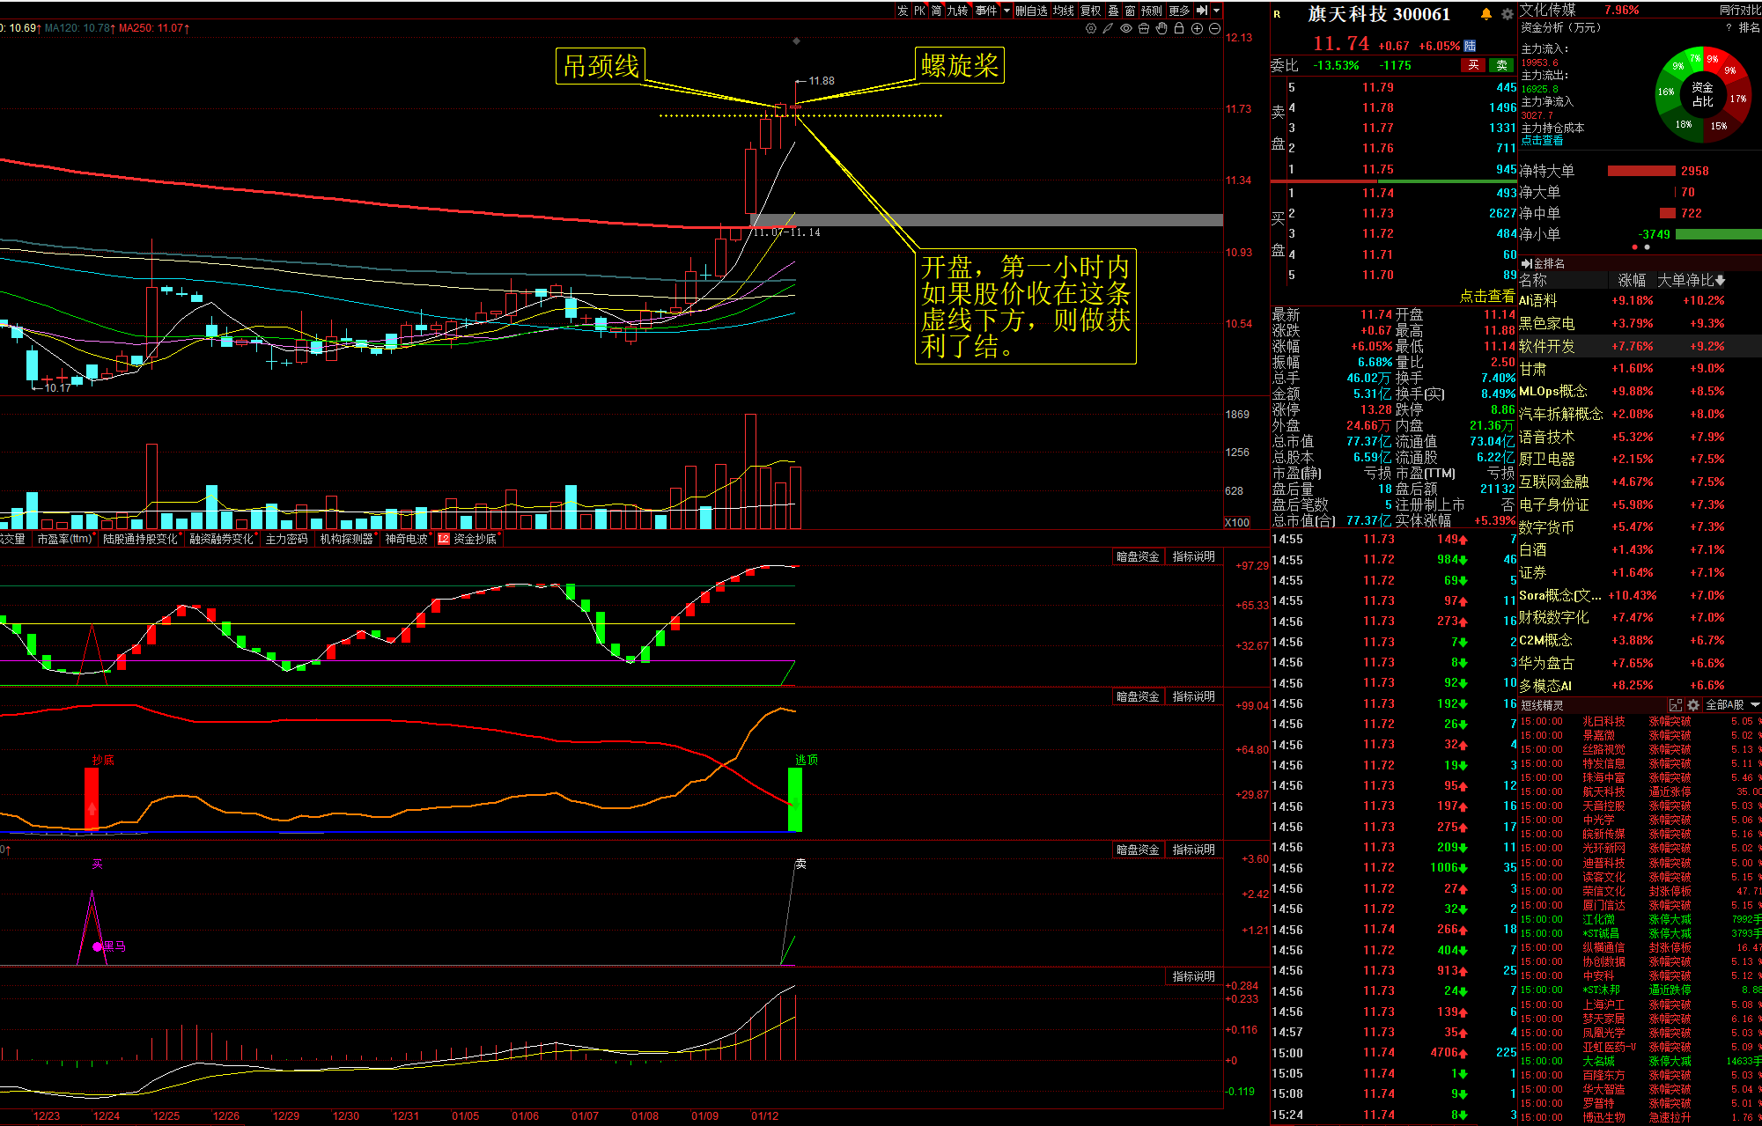The image size is (1762, 1126).
Task: Toggle 均线 moving averages display
Action: pyautogui.click(x=1063, y=11)
